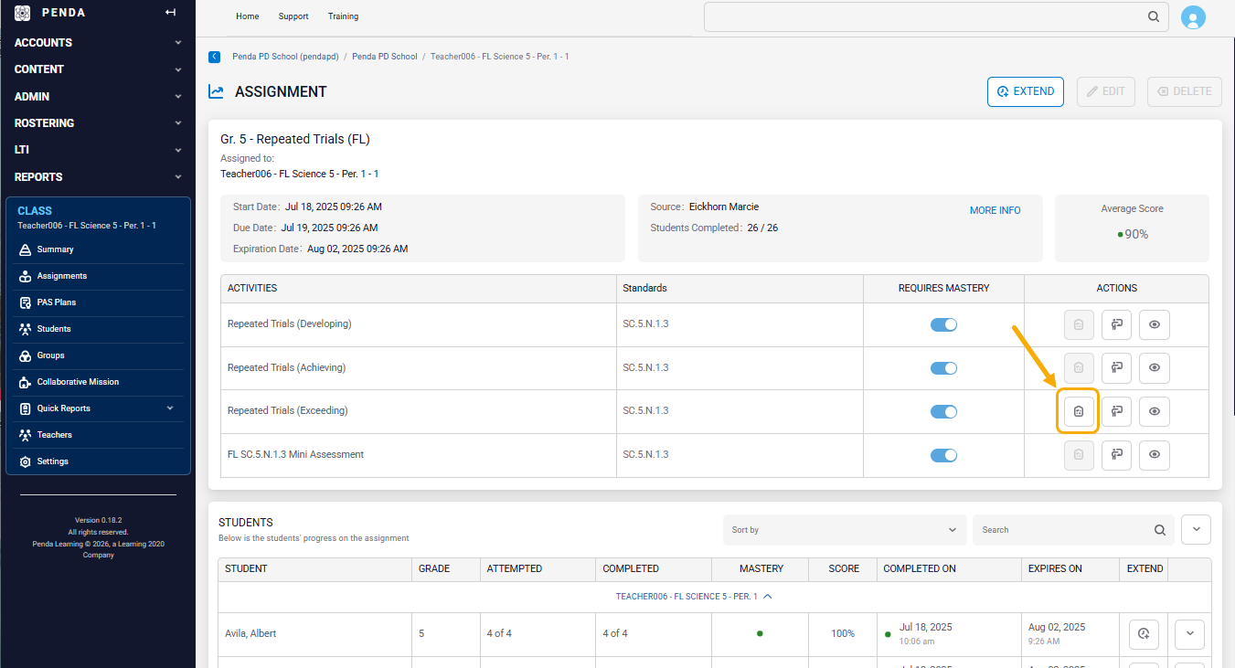Expand the row details for Avila, Albert
This screenshot has height=668, width=1235.
[x=1189, y=633]
